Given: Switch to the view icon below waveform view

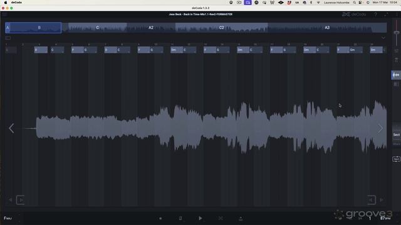Looking at the screenshot, I should [396, 84].
